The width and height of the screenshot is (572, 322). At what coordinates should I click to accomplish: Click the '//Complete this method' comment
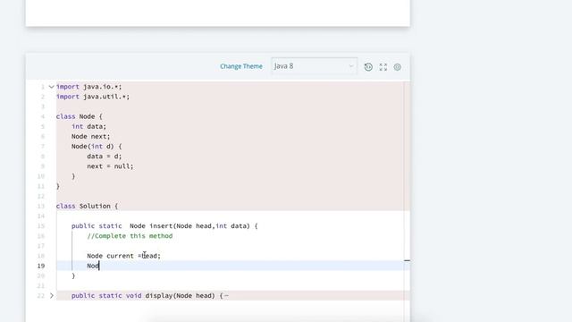click(x=130, y=236)
